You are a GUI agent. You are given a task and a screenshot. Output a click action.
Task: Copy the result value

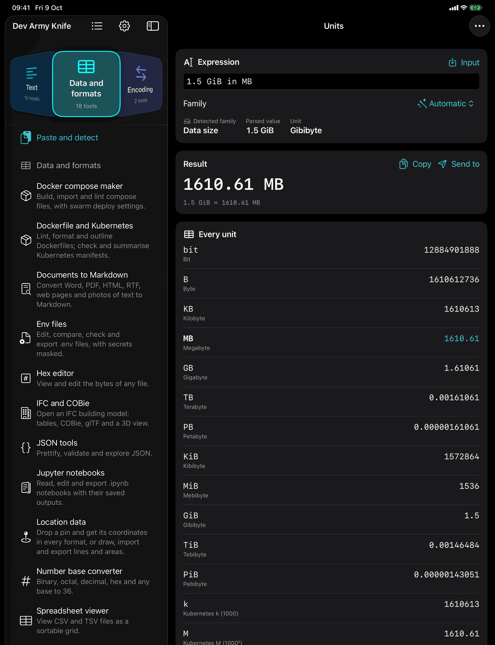415,164
